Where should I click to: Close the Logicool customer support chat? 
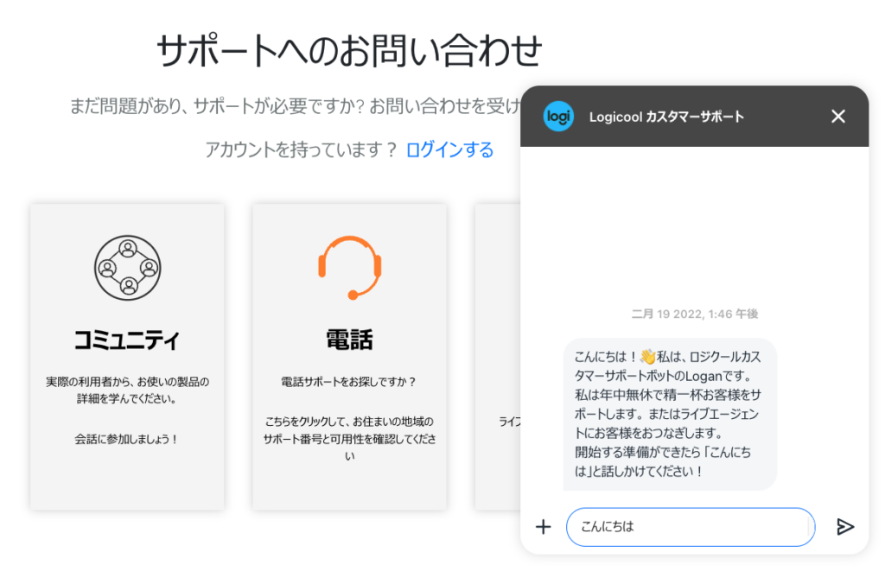pos(838,117)
